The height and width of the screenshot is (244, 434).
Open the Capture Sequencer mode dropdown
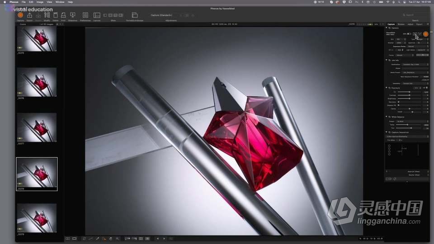tap(407, 136)
